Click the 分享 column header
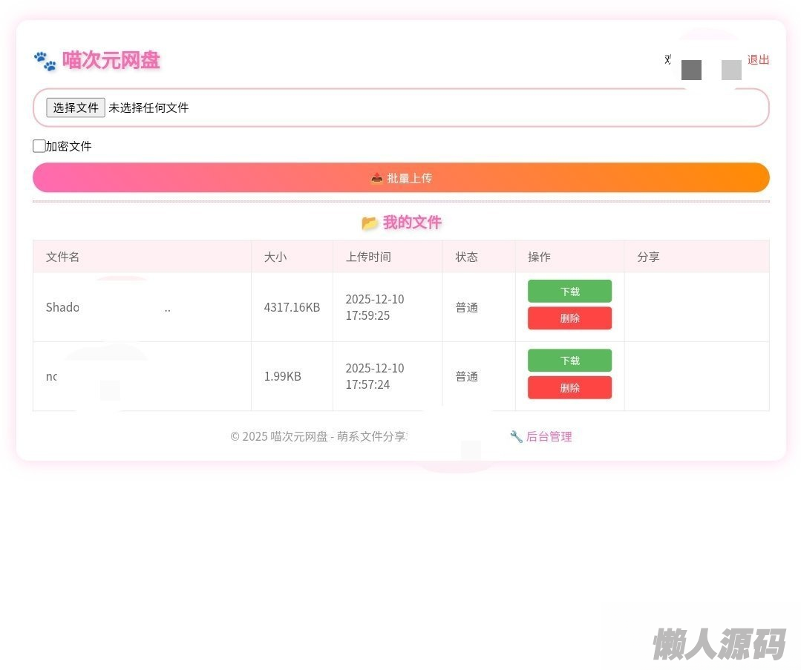801x670 pixels. point(648,257)
